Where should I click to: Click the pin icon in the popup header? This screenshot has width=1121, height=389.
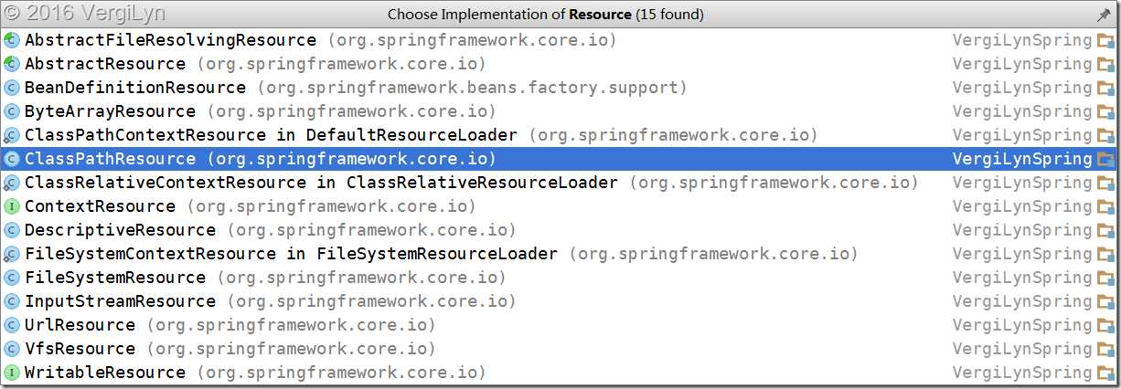tap(1103, 15)
